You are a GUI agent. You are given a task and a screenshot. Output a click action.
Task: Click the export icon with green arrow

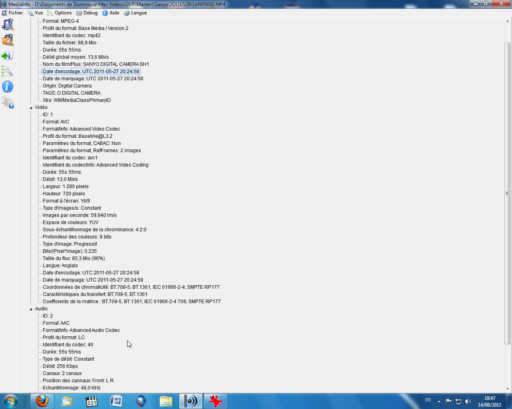(x=8, y=56)
